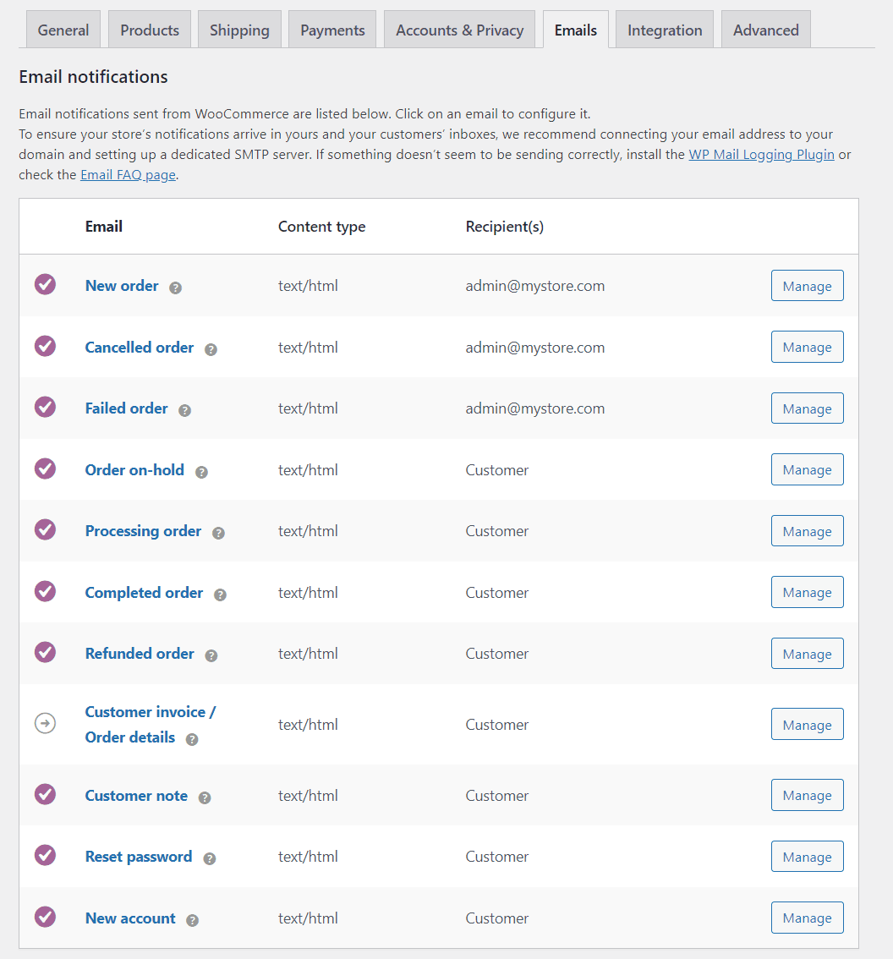
Task: Open the Integration settings tab
Action: pyautogui.click(x=664, y=29)
